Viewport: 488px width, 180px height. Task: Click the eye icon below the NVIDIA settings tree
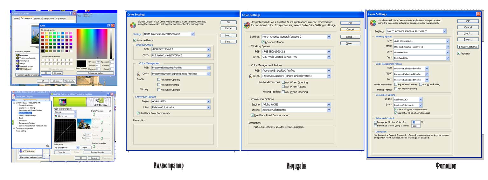47,146
